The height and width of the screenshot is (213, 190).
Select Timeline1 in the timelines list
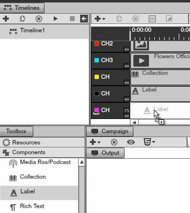click(44, 31)
